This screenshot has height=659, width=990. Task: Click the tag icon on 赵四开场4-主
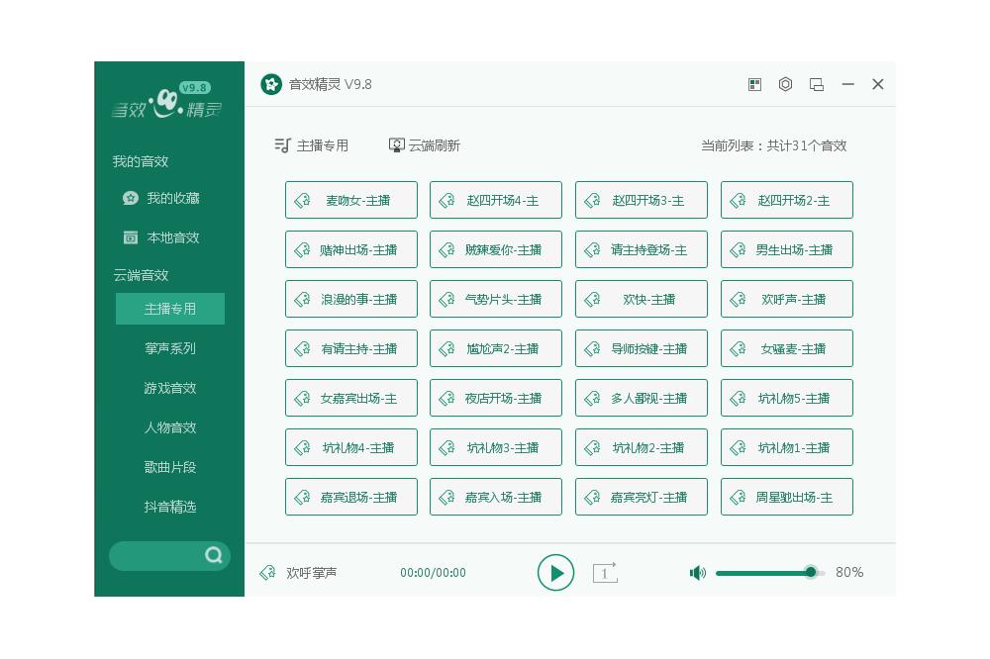click(x=446, y=200)
